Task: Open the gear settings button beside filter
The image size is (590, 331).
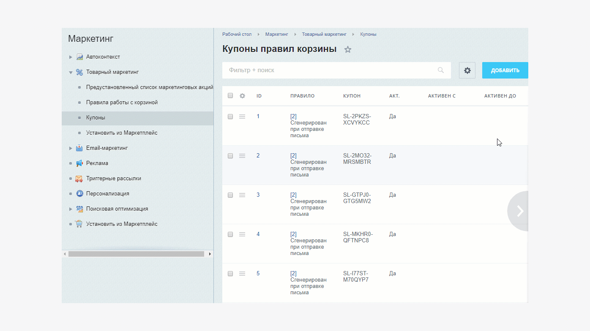Action: (x=467, y=71)
